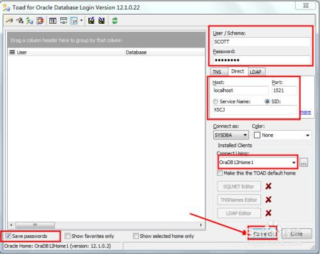320x254 pixels.
Task: Select the SID radio button
Action: click(268, 101)
